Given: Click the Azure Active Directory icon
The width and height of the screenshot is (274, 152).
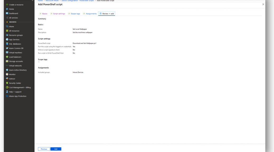Looking at the screenshot, I should coord(7,70).
